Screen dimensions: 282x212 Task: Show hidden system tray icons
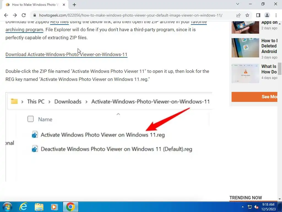click(x=243, y=207)
